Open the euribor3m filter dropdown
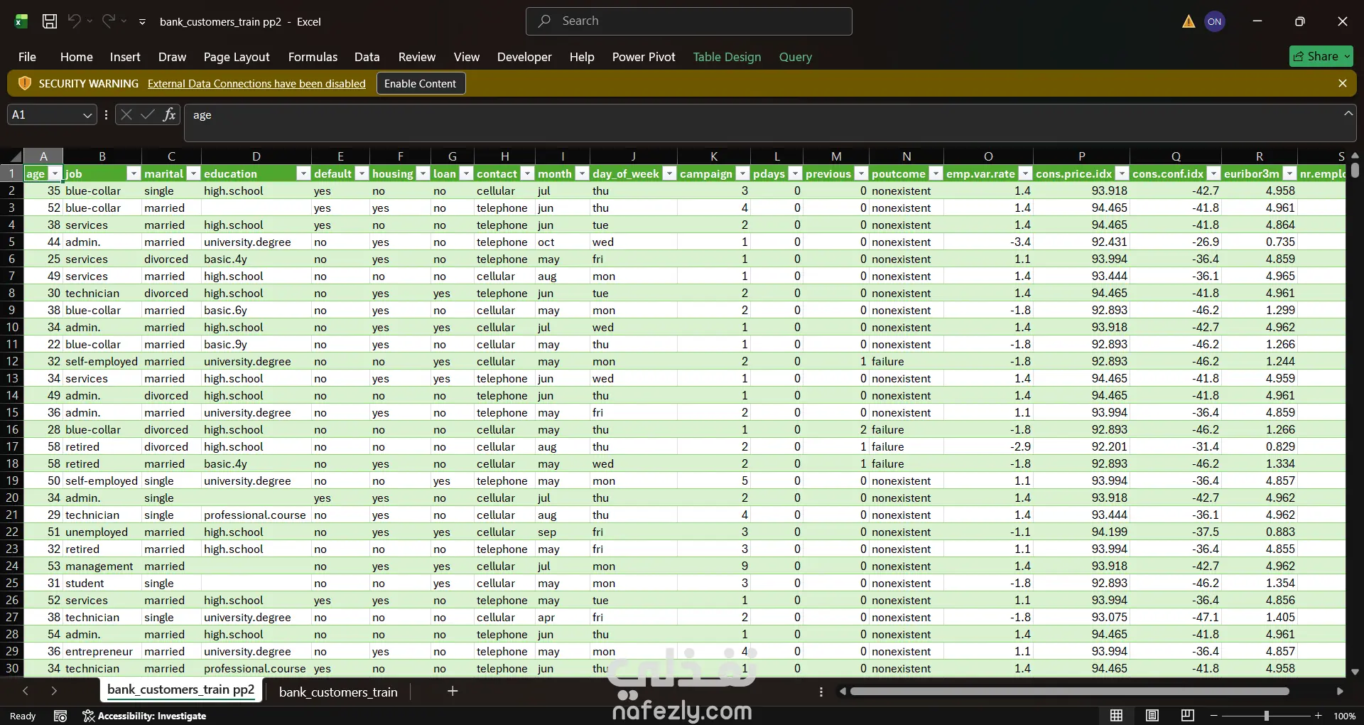 1289,173
